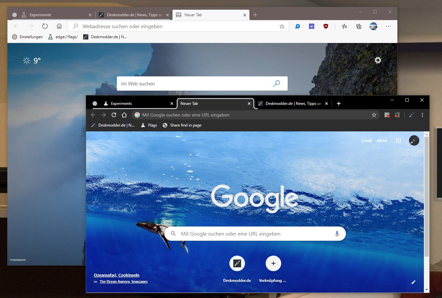Close Neuer Tab in Edge
The image size is (442, 298).
click(x=245, y=15)
